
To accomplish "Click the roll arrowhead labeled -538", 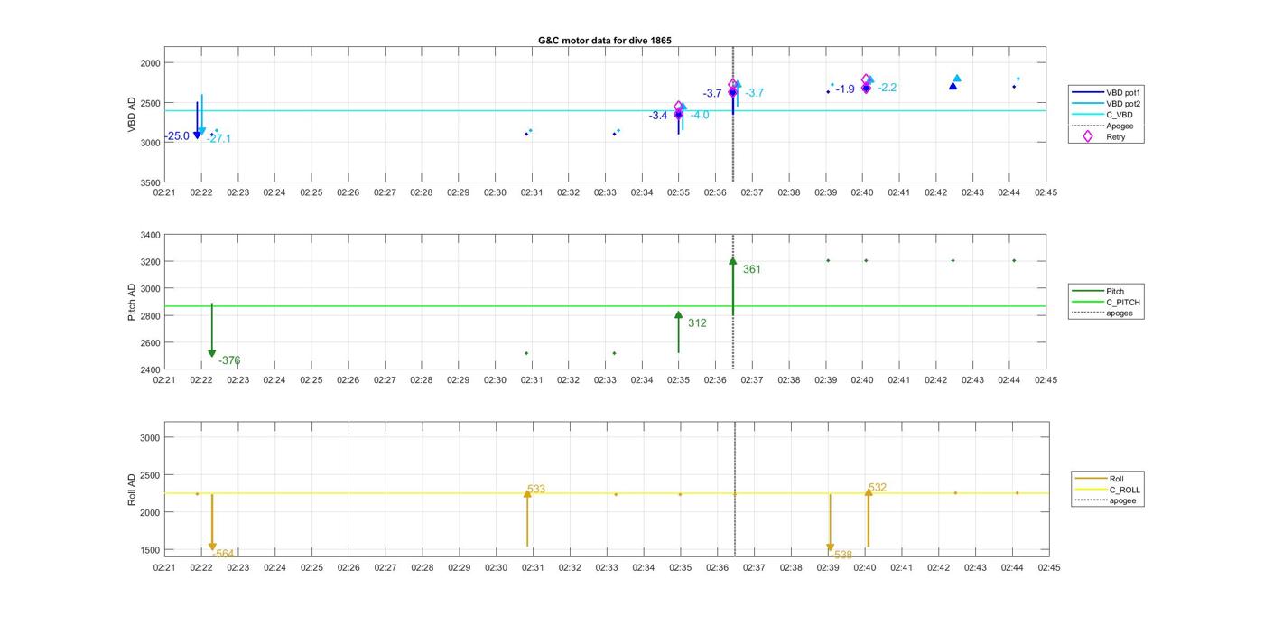I will pos(830,547).
